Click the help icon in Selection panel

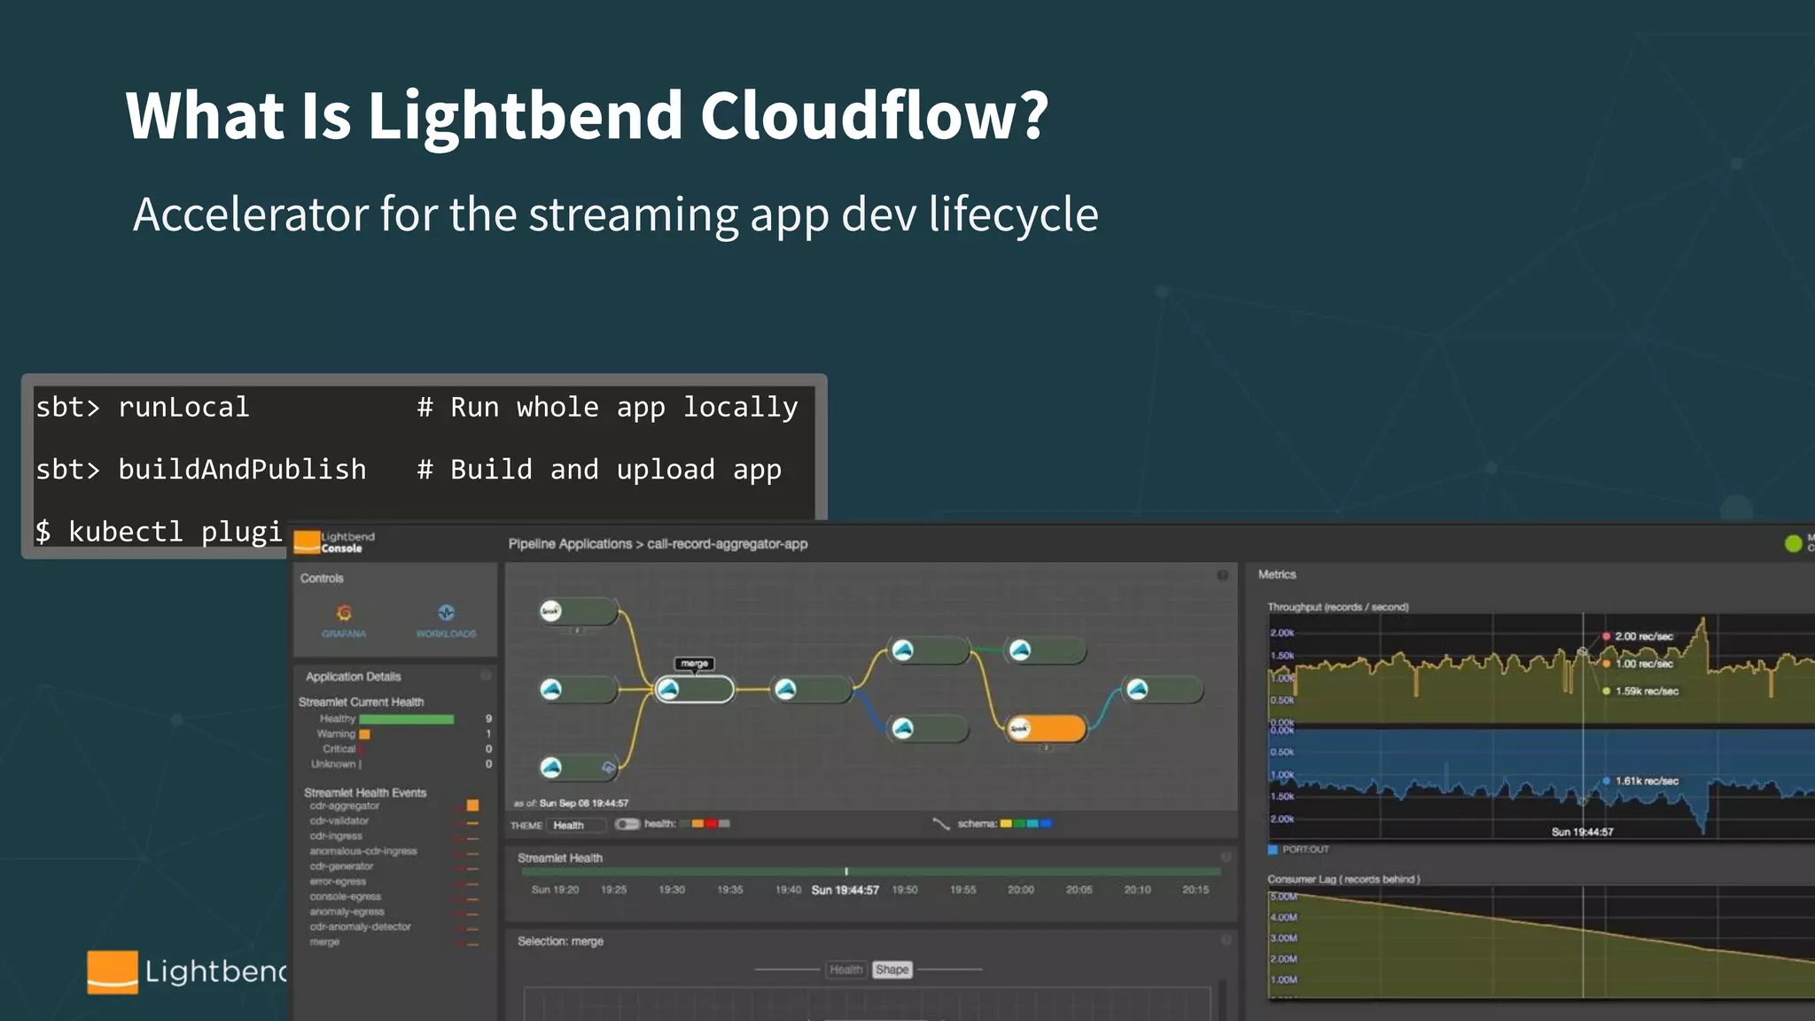click(x=1226, y=939)
